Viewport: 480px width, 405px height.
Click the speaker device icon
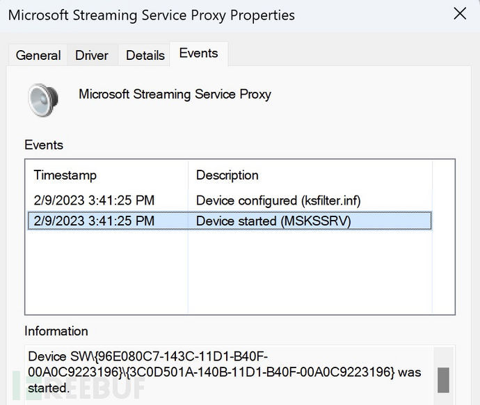[x=43, y=100]
